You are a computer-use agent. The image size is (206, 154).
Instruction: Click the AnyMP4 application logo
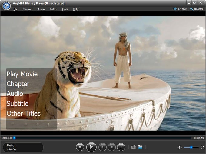pos(6,6)
